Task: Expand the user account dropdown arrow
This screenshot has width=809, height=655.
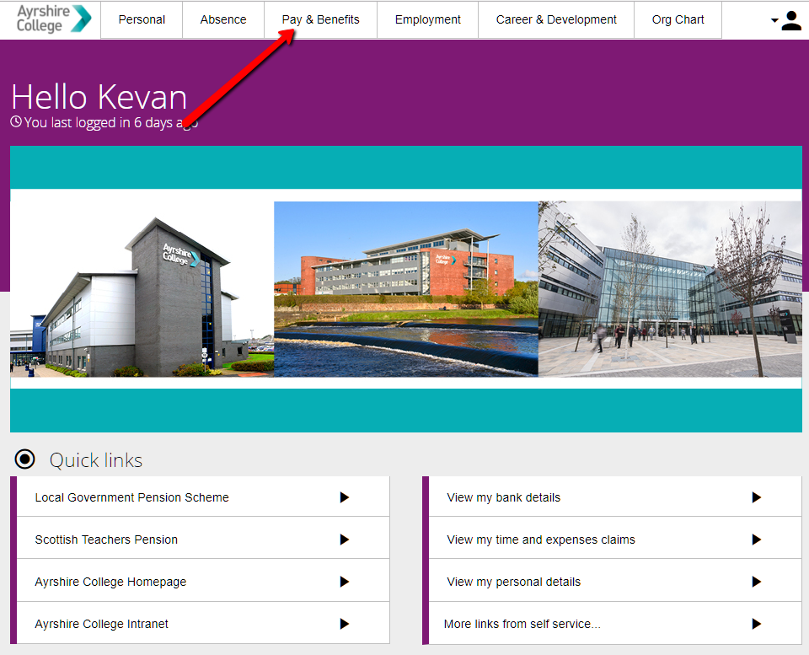Action: click(x=774, y=20)
